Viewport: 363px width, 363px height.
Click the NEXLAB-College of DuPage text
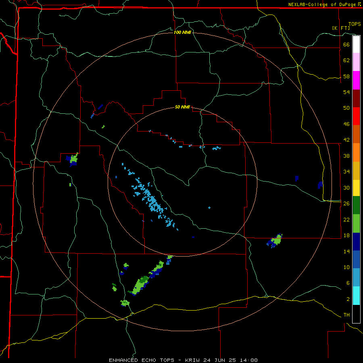(322, 4)
